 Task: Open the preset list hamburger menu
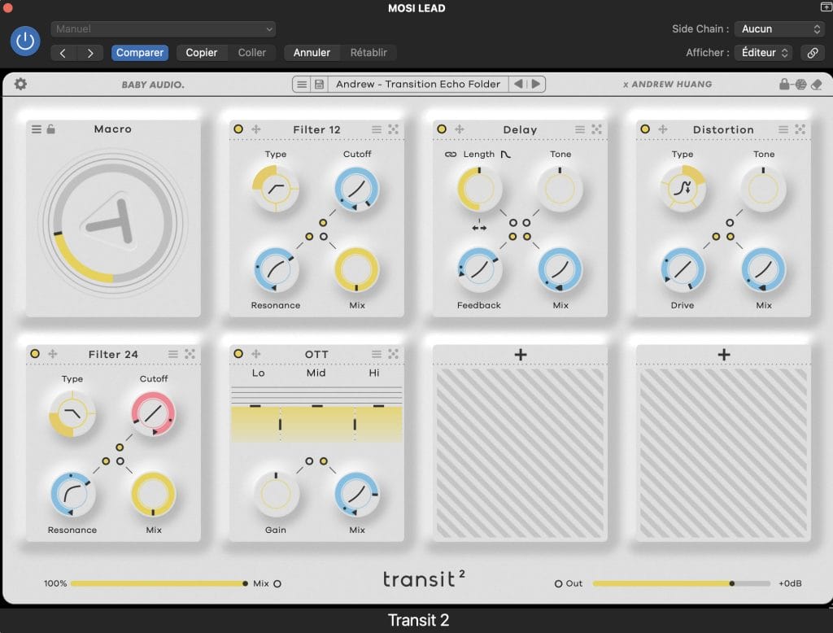[302, 84]
